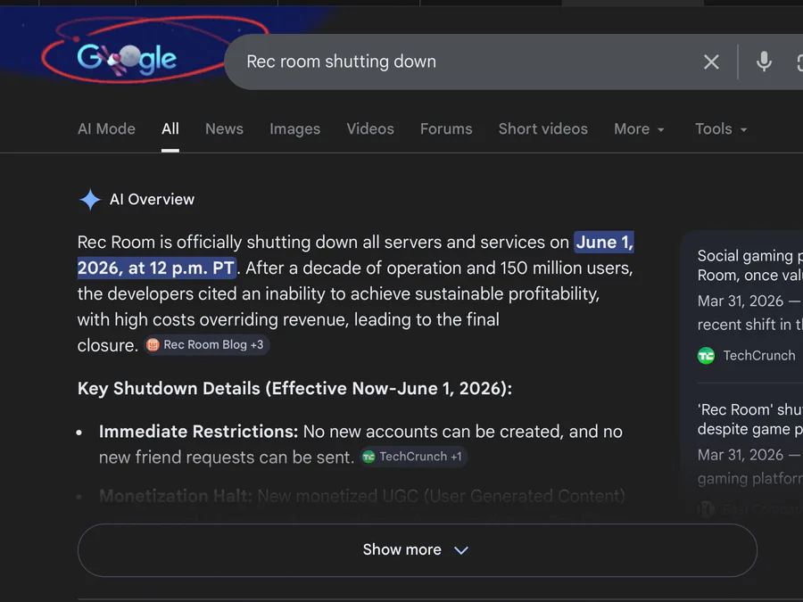The height and width of the screenshot is (602, 803).
Task: Start voice search with the microphone icon
Action: tap(764, 62)
